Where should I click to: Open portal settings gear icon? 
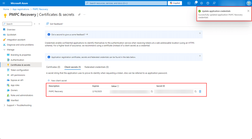(x=202, y=3)
